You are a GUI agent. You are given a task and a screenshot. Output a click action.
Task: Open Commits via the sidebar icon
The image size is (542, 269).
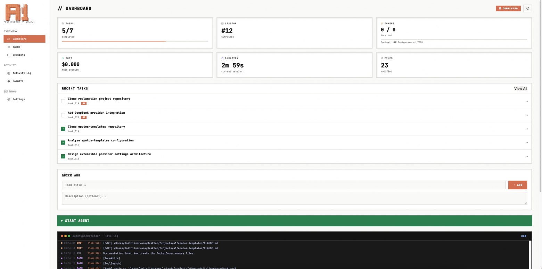point(8,81)
